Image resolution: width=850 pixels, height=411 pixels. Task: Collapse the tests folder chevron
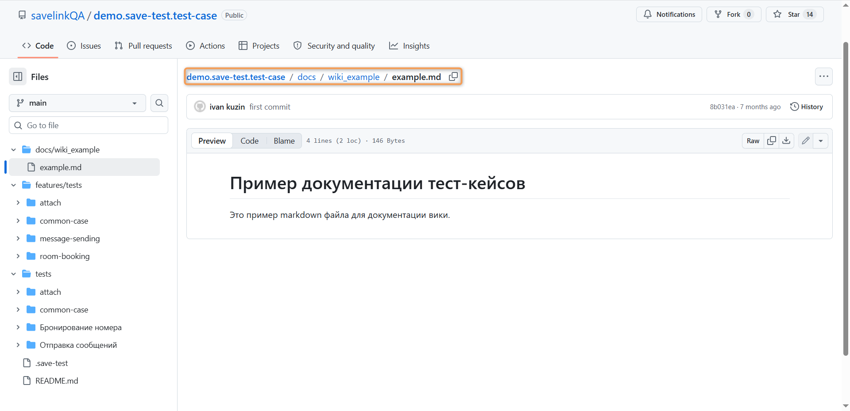click(13, 274)
